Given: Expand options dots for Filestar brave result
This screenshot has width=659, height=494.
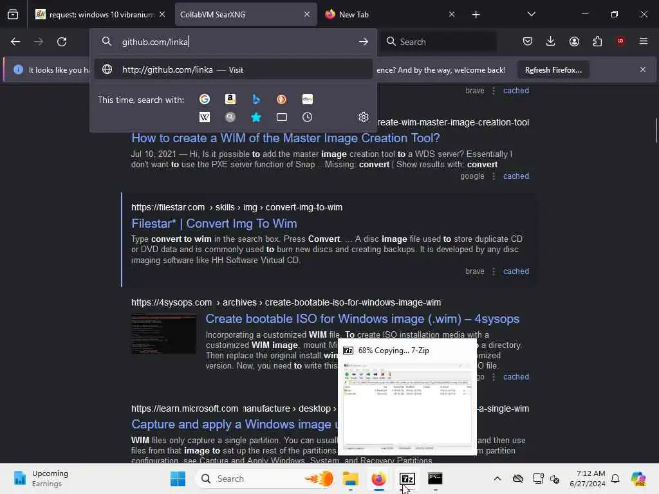Looking at the screenshot, I should [x=494, y=271].
